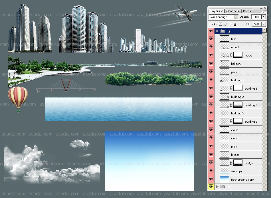Hide the balloon layer using its eye icon
The height and width of the screenshot is (198, 271).
point(211,64)
